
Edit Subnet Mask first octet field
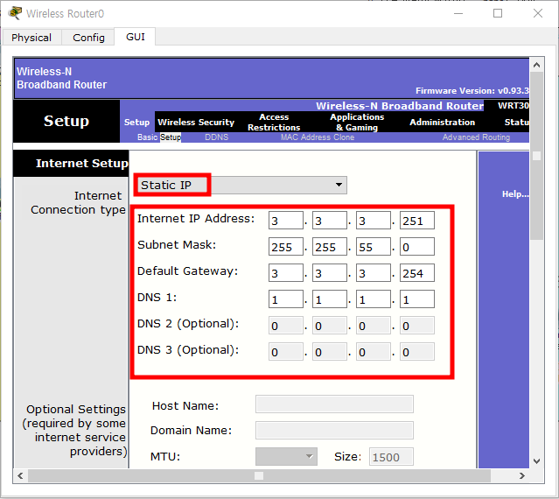coord(286,247)
